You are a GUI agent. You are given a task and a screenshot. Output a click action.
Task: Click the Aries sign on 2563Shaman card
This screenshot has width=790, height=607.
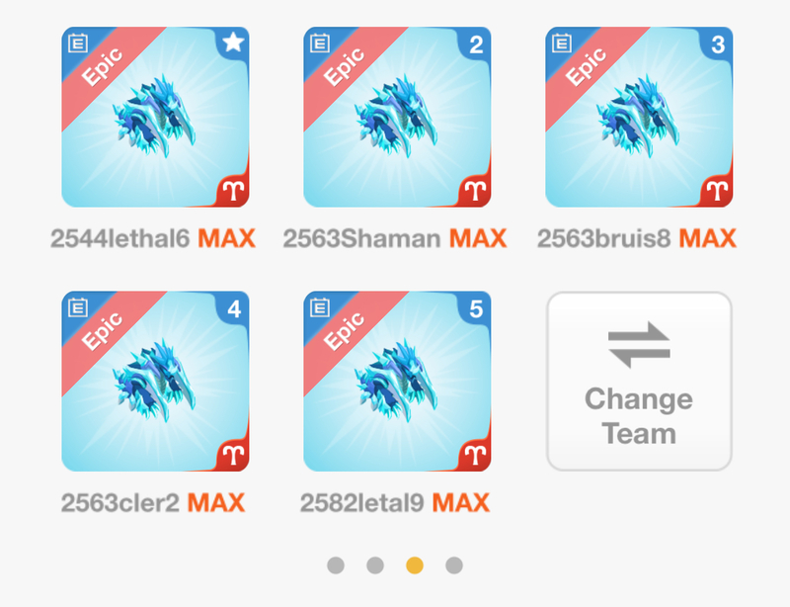tap(475, 191)
